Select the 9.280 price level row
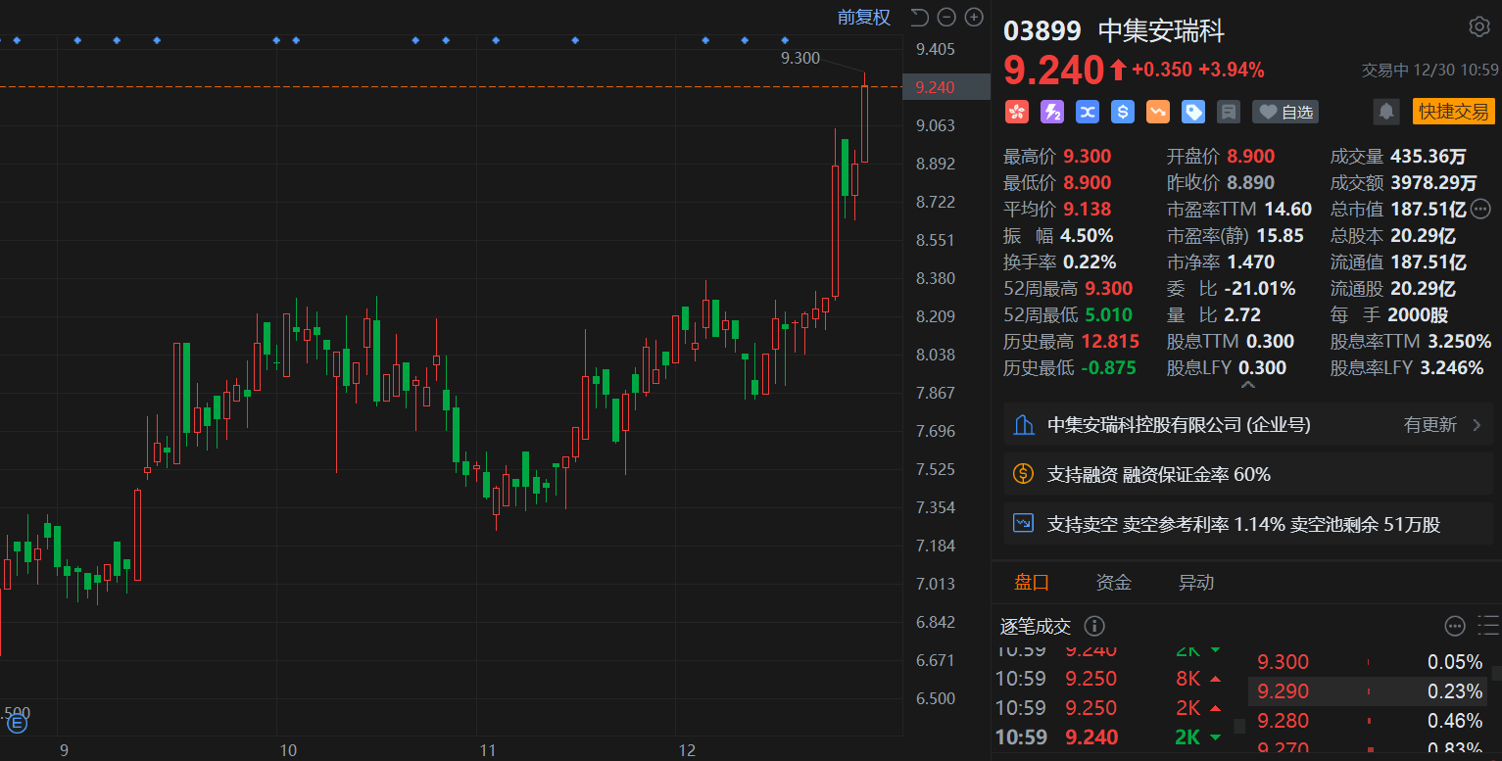Image resolution: width=1502 pixels, height=761 pixels. 1370,721
